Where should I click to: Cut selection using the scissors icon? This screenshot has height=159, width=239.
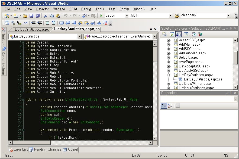pyautogui.click(x=45, y=15)
